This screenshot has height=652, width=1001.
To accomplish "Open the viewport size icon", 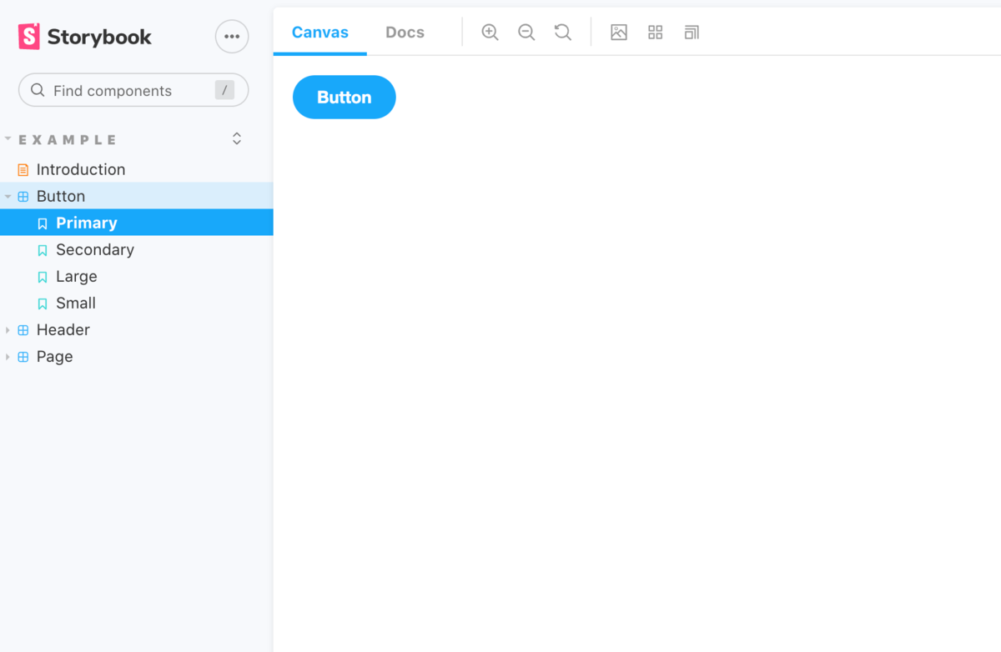I will click(692, 33).
